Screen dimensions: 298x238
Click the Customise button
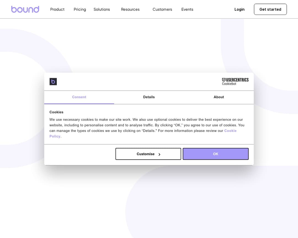[148, 154]
